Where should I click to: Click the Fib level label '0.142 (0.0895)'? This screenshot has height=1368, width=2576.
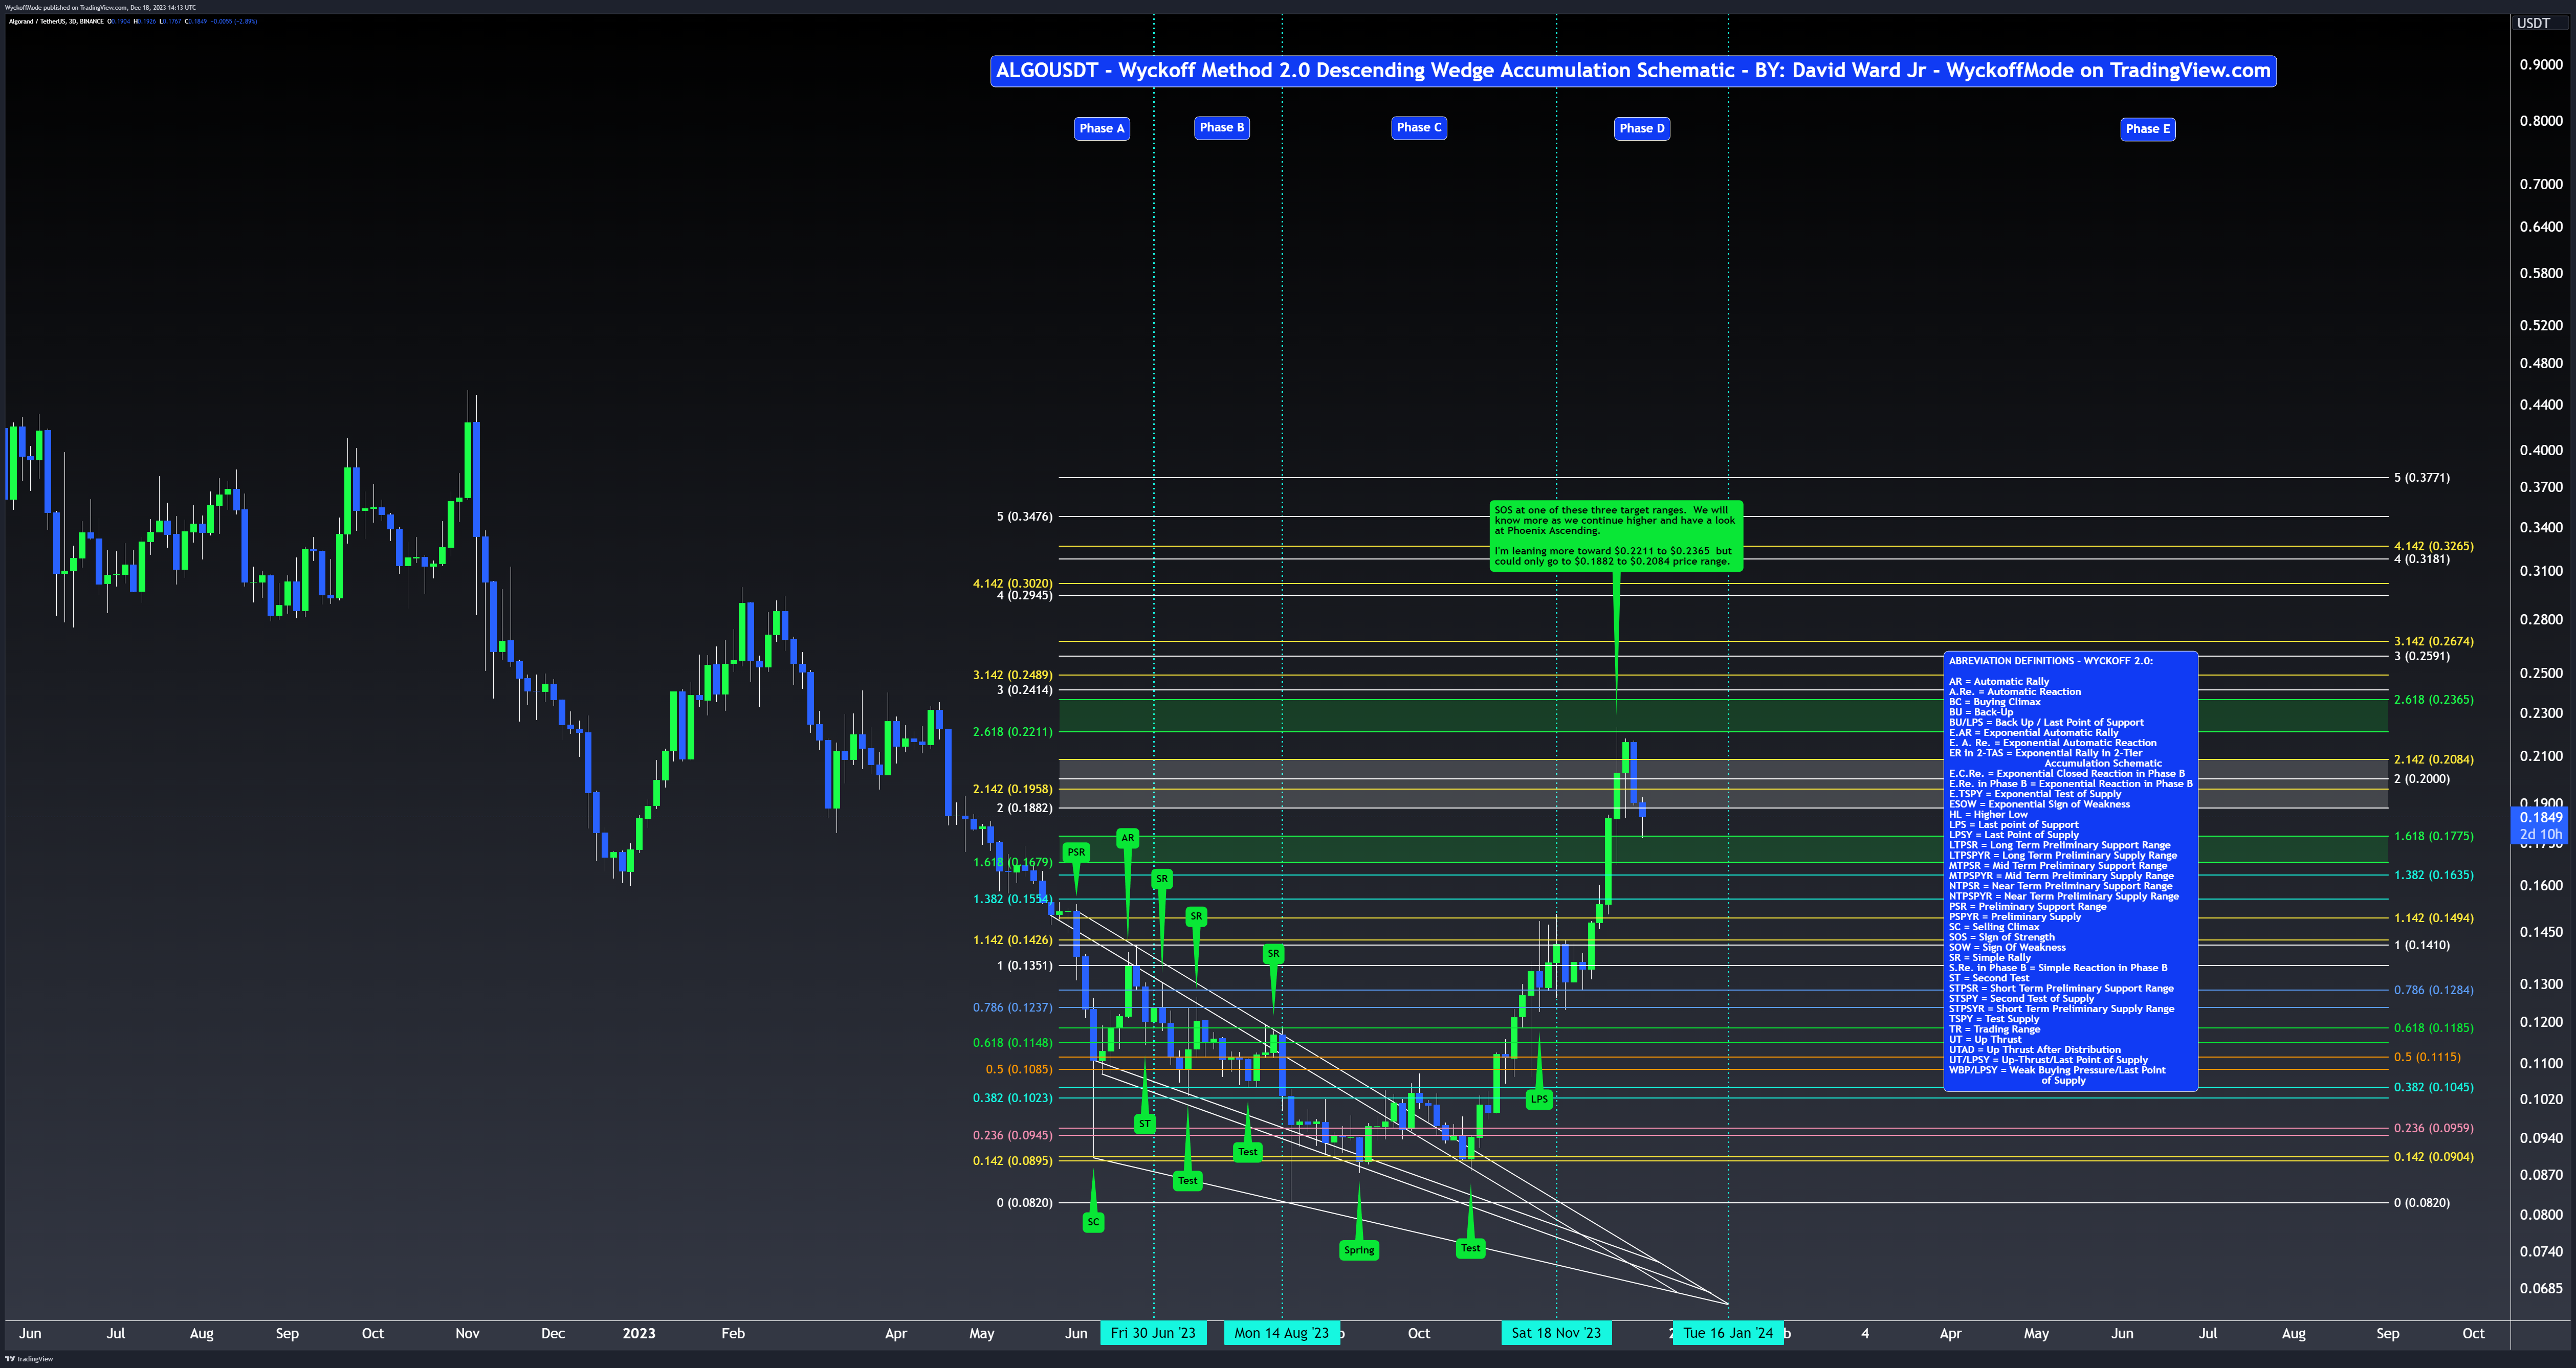[x=1012, y=1160]
